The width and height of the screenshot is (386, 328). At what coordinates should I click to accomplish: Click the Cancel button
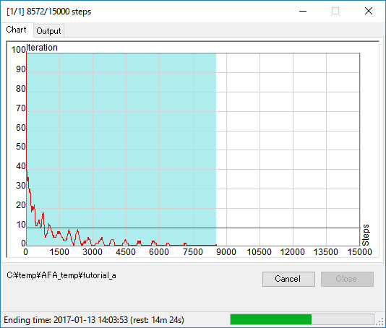288,279
